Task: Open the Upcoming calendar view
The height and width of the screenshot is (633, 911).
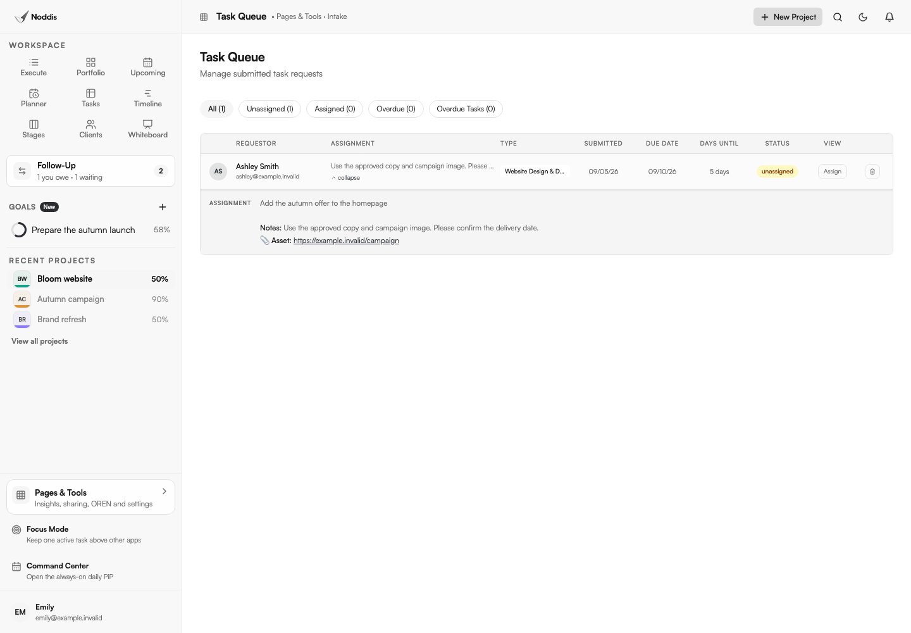Action: pos(147,67)
